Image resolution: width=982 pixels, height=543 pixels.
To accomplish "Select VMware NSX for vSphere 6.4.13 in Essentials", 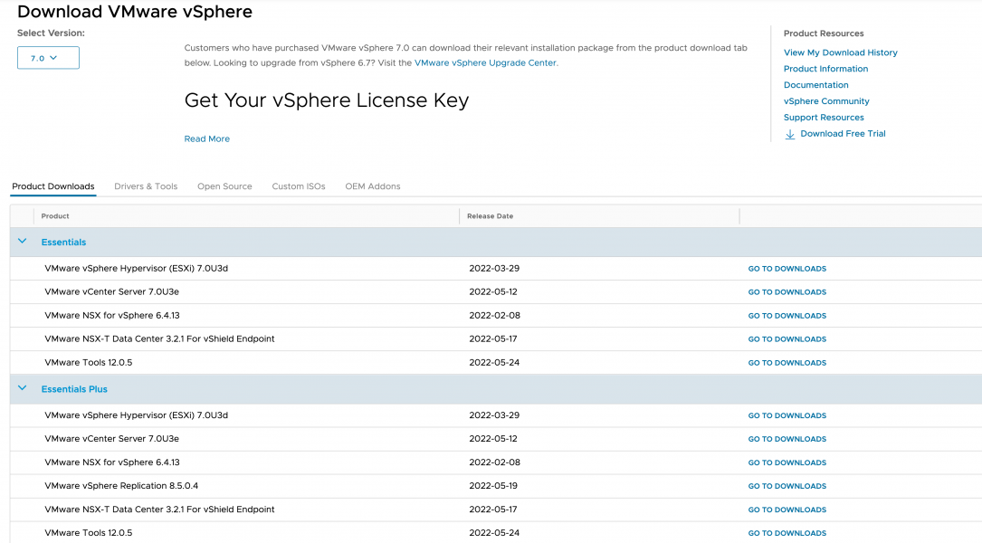I will 112,315.
